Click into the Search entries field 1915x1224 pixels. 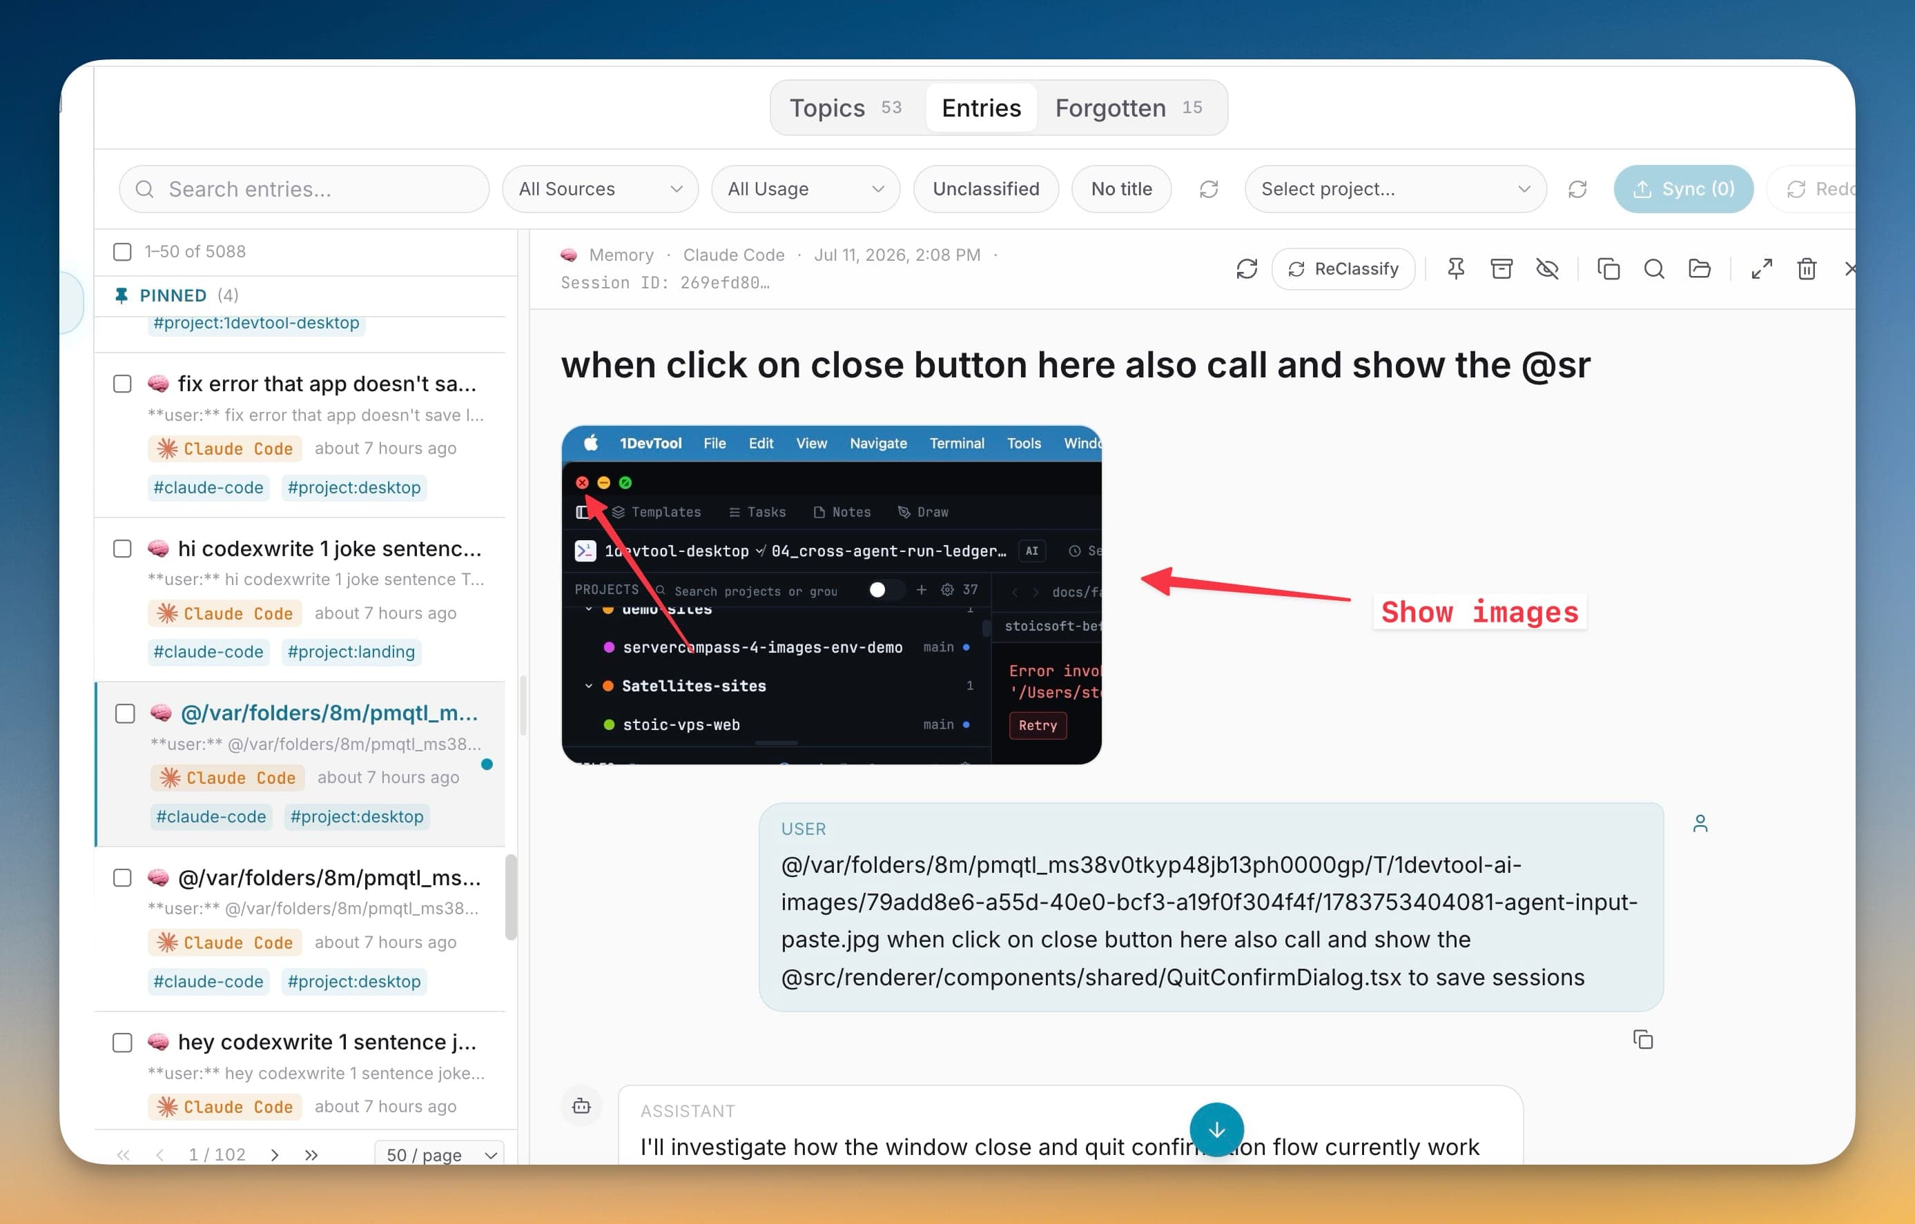click(x=304, y=189)
